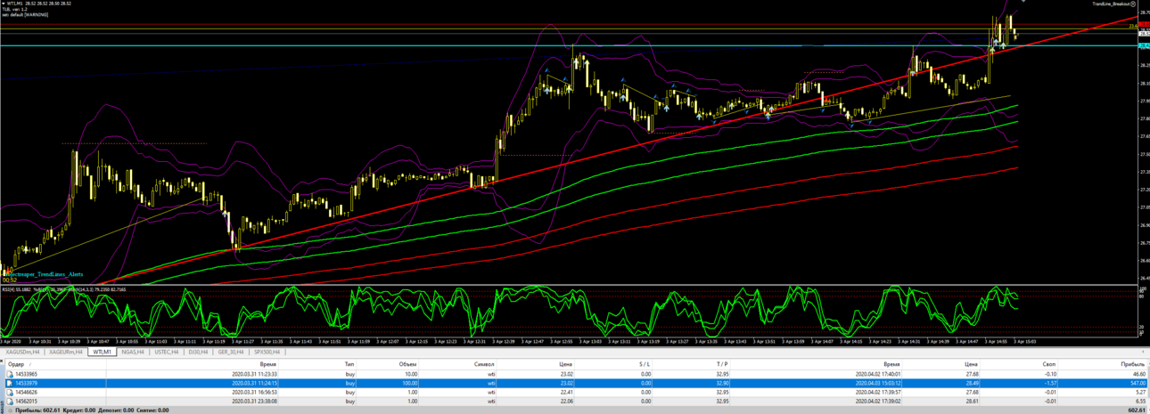Switch to the DJ30,H4 chart tab
1150x414 pixels.
tap(198, 352)
